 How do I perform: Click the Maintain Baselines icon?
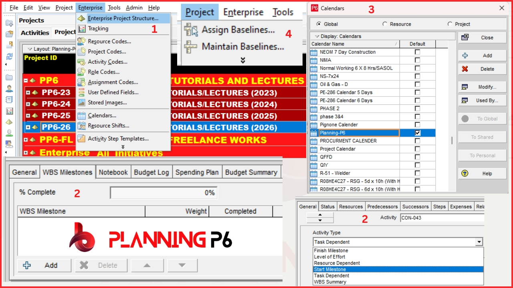pyautogui.click(x=191, y=47)
